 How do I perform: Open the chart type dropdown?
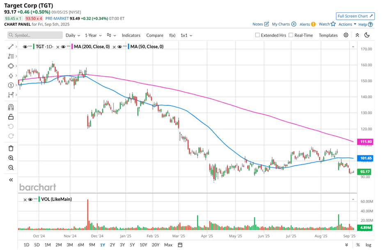point(111,35)
